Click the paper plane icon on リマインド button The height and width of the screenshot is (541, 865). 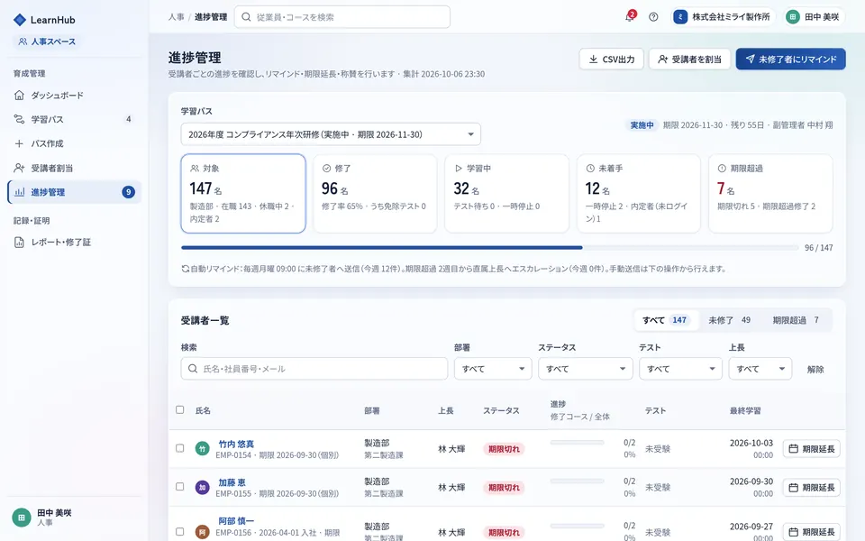pos(750,60)
